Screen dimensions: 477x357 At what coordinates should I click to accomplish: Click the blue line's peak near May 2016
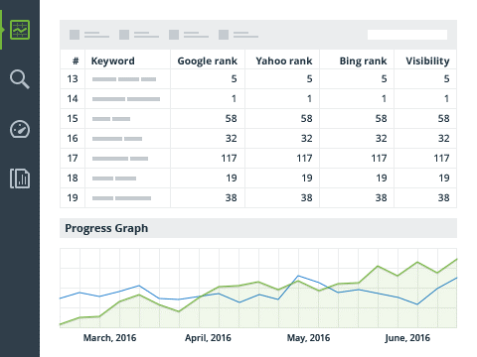tap(298, 276)
